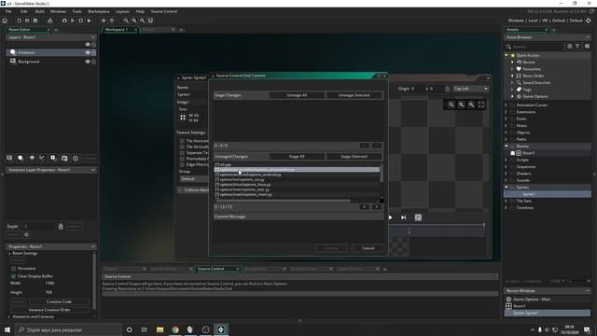Enable Tile Horizontally checkbox in Sprite editor
597x336 pixels.
182,141
